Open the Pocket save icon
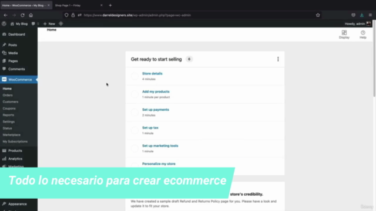 coord(354,15)
